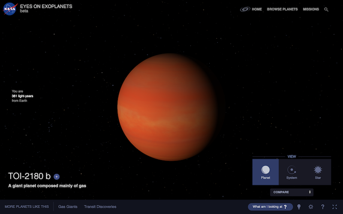Click the What am I looking at button
This screenshot has height=214, width=343.
click(x=270, y=207)
